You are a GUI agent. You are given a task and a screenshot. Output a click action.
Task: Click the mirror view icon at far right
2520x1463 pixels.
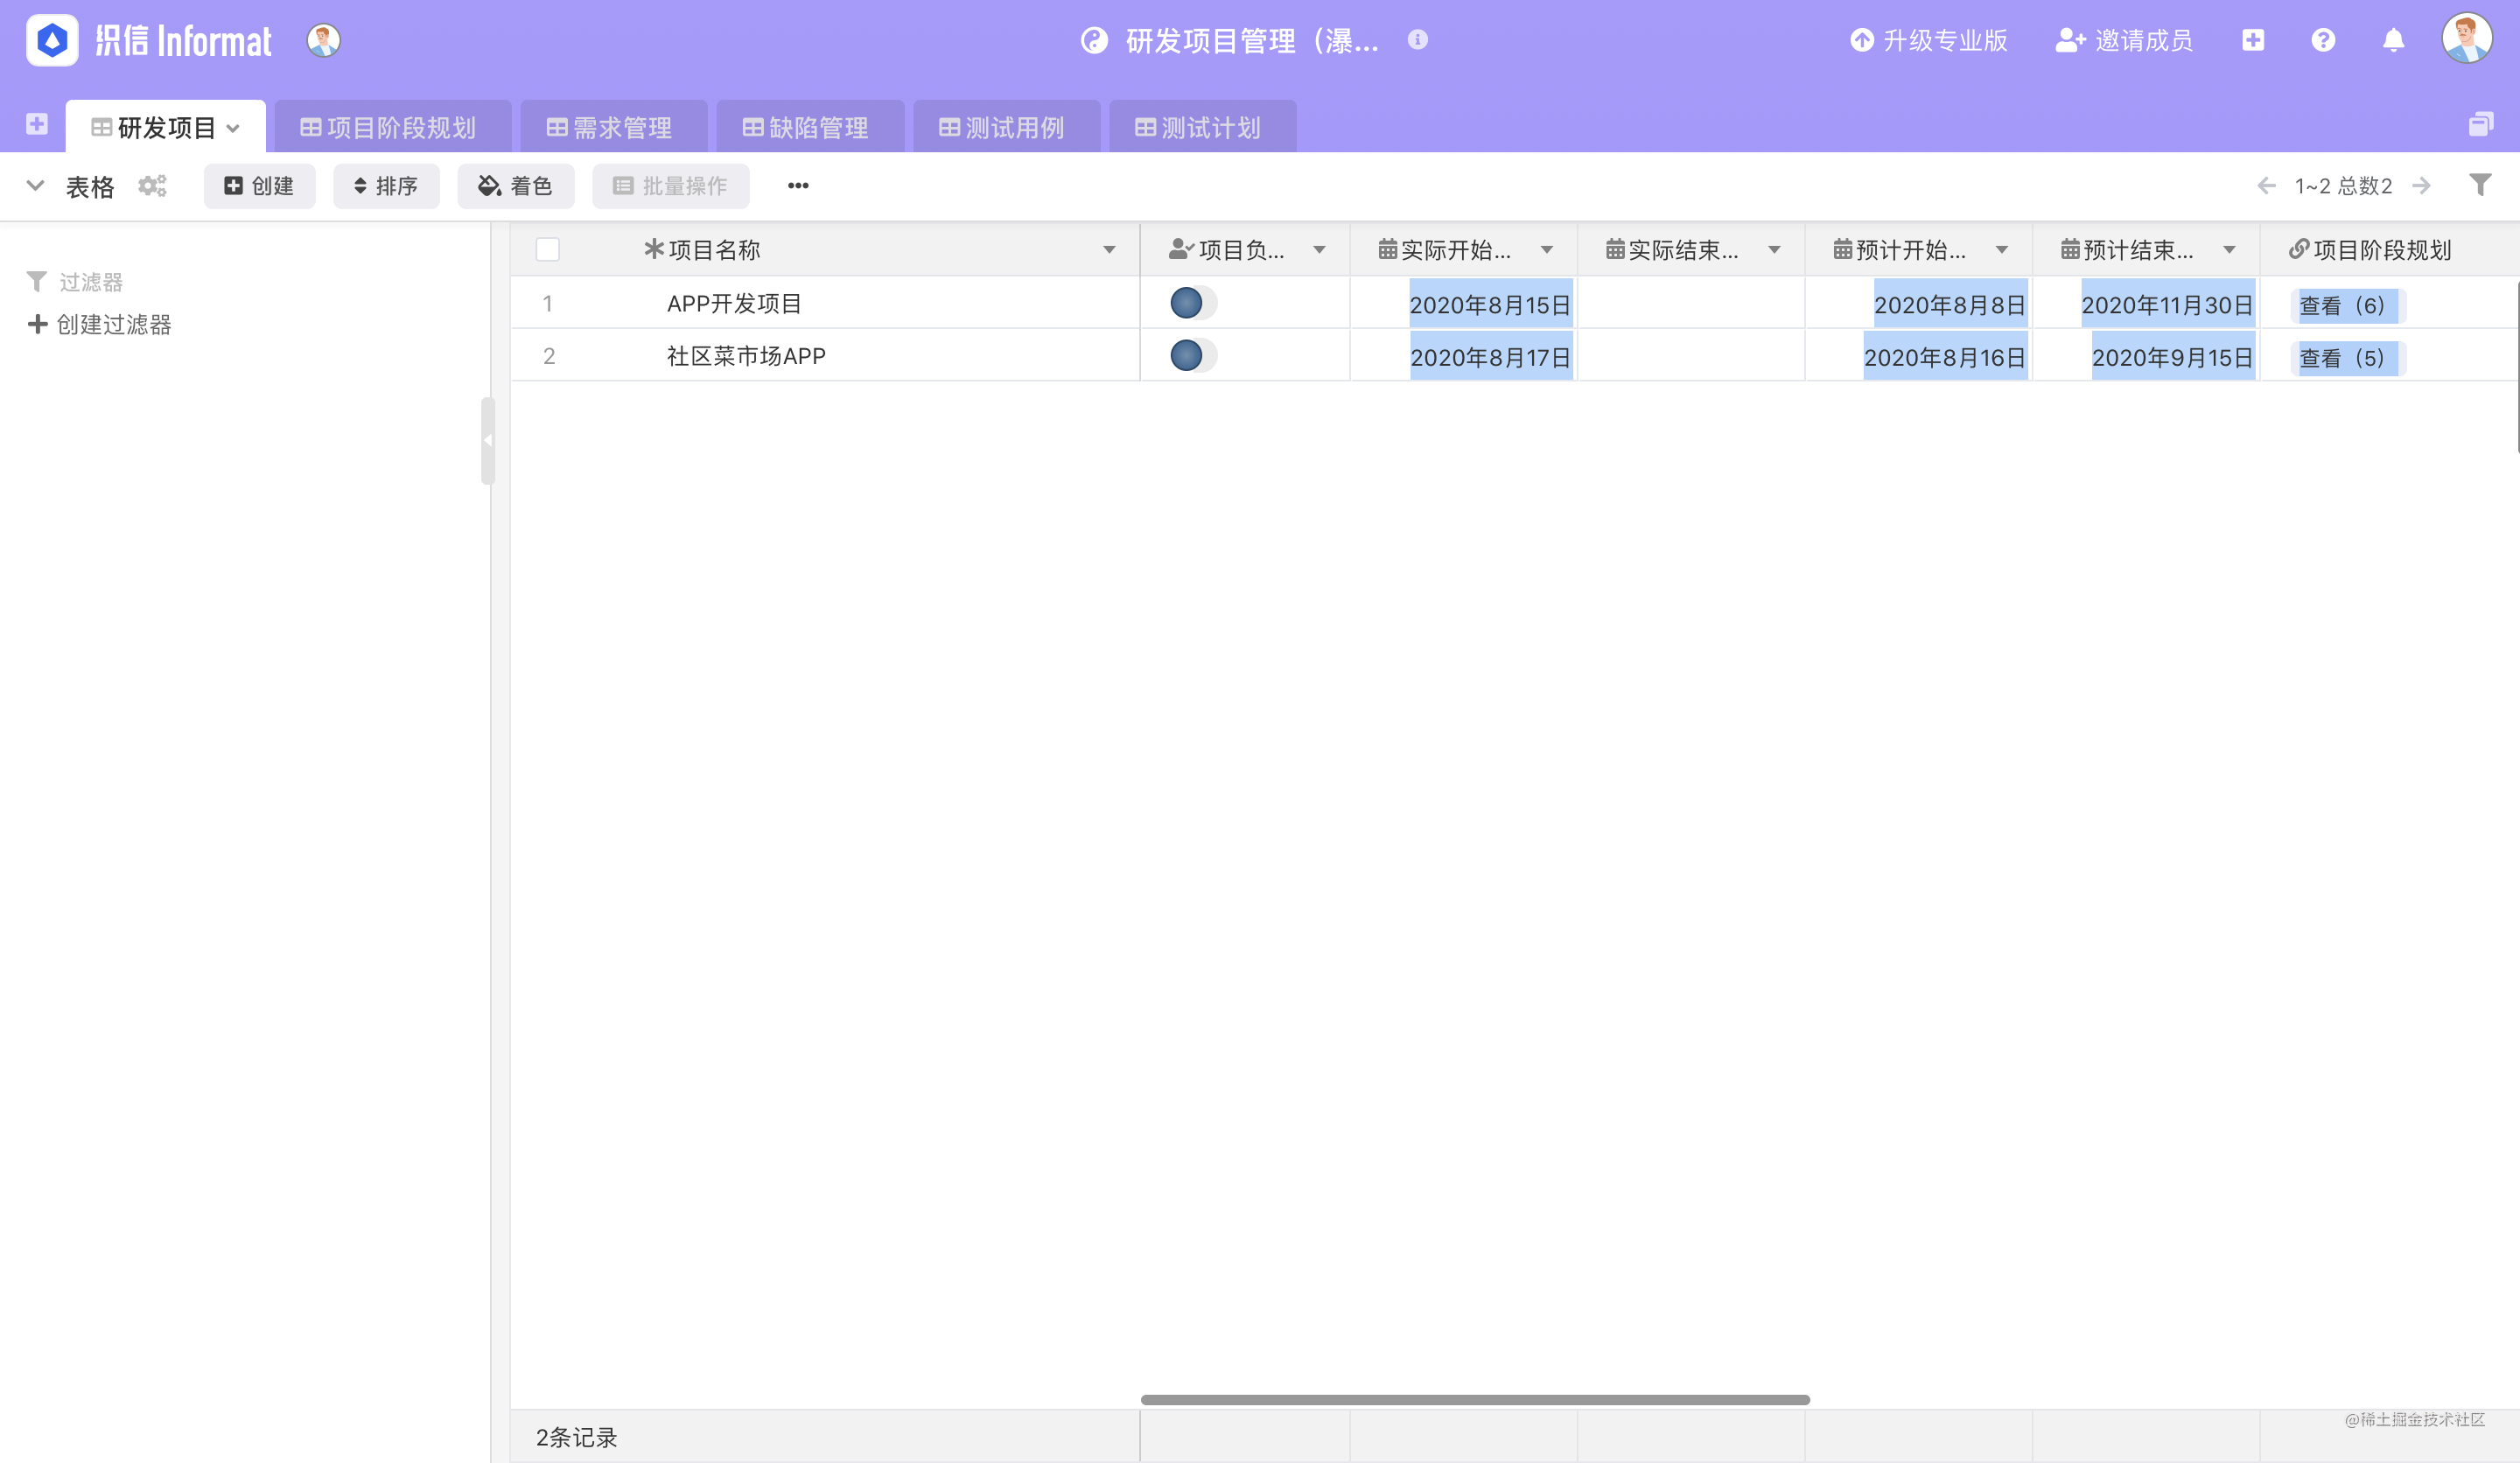click(2481, 124)
